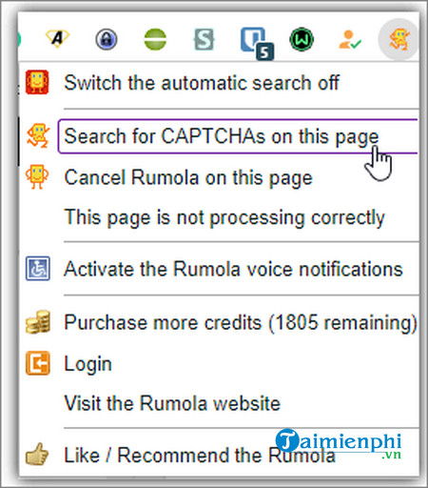Click the person-with-checkmark extension icon
428x488 pixels.
tap(350, 39)
